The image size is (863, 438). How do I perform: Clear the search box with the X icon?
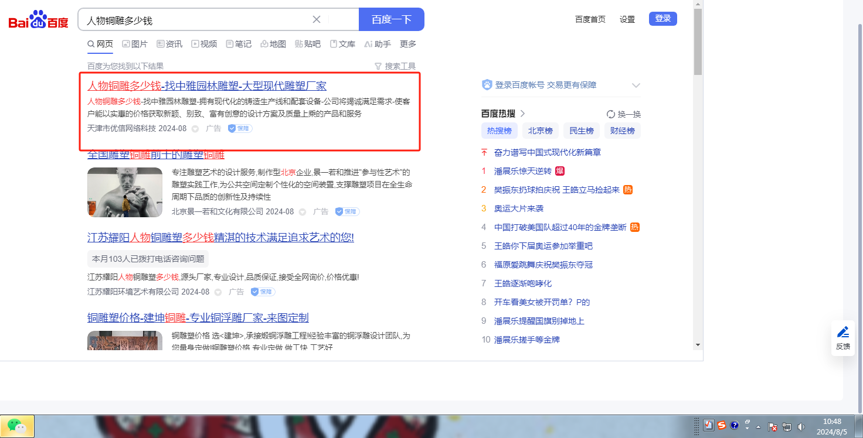pyautogui.click(x=317, y=19)
